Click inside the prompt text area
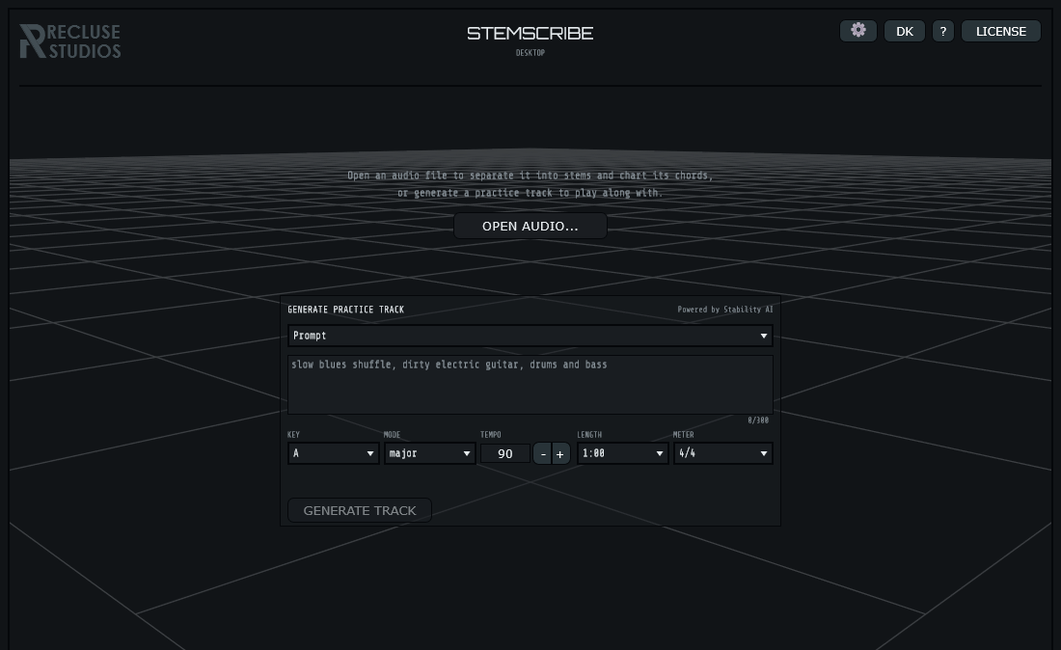 point(530,384)
